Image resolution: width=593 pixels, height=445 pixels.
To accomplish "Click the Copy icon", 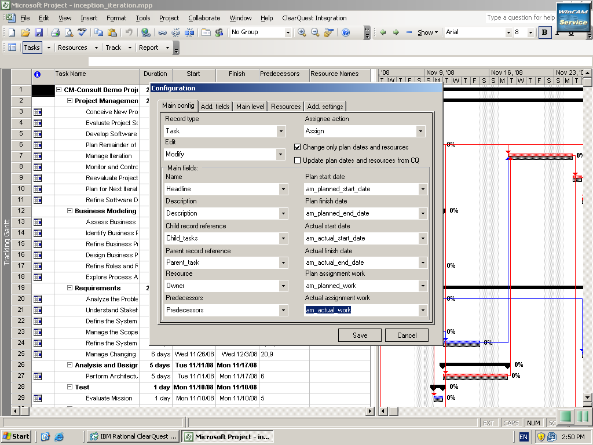I will tap(98, 32).
